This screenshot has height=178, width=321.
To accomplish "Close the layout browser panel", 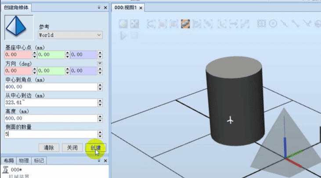I will coord(105,161).
